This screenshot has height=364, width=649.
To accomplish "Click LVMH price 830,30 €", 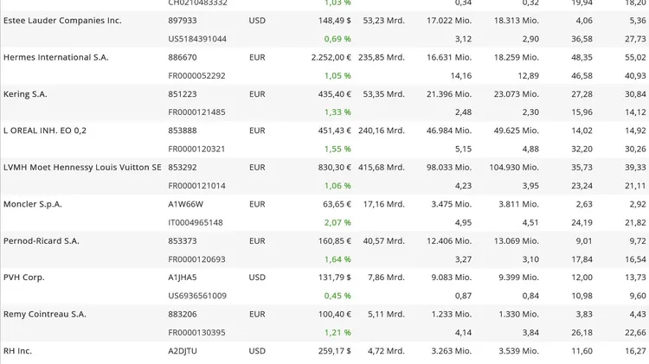I will (334, 167).
